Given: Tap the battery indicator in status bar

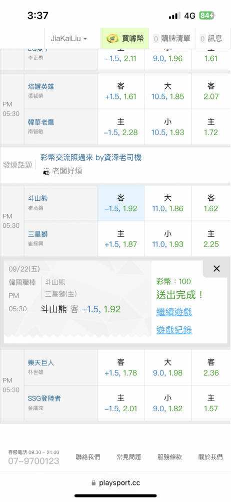Looking at the screenshot, I should pos(207,16).
